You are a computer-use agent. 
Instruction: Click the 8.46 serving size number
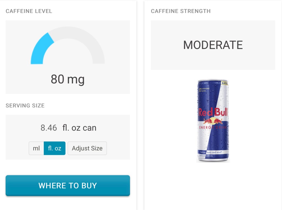pyautogui.click(x=49, y=128)
